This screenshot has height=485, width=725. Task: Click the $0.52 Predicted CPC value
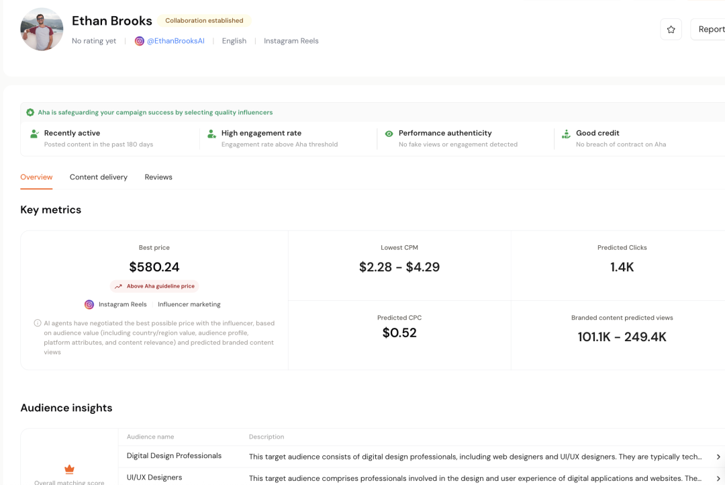pos(399,333)
